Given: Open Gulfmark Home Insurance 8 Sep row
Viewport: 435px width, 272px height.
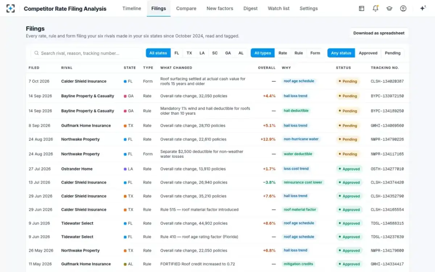Looking at the screenshot, I should pos(217,125).
